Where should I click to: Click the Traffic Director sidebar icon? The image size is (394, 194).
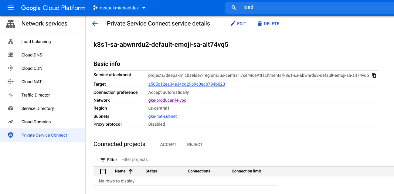[x=11, y=95]
